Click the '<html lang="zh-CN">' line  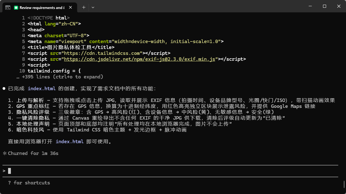pyautogui.click(x=54, y=24)
